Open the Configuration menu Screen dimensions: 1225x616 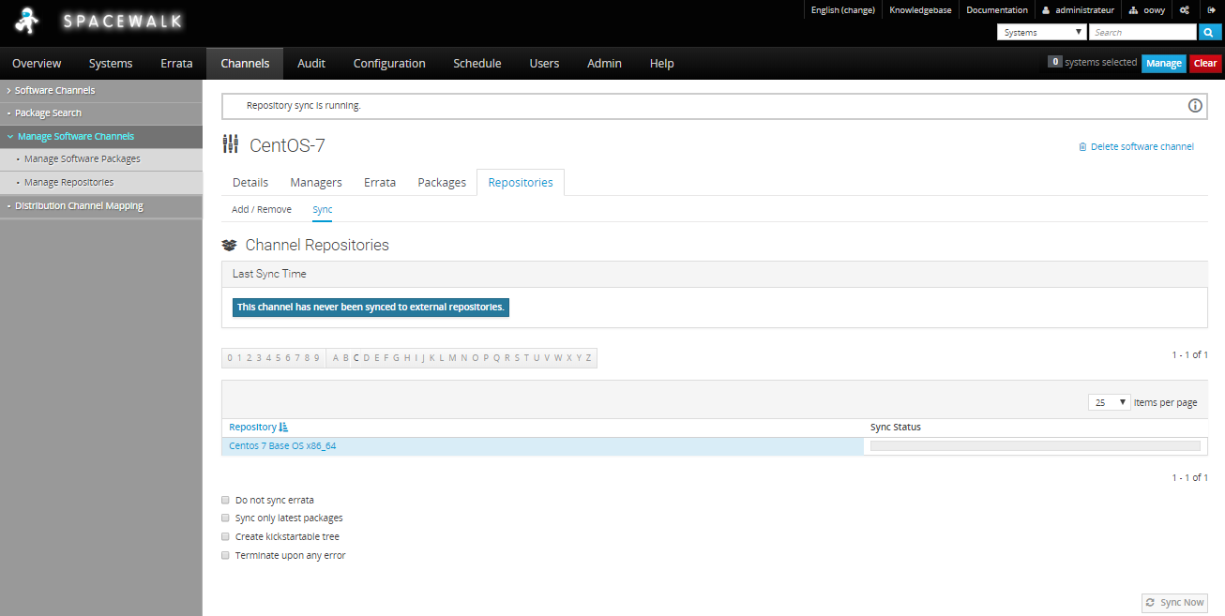coord(389,64)
